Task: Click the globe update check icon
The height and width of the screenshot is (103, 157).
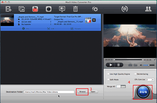Action: [x=125, y=9]
